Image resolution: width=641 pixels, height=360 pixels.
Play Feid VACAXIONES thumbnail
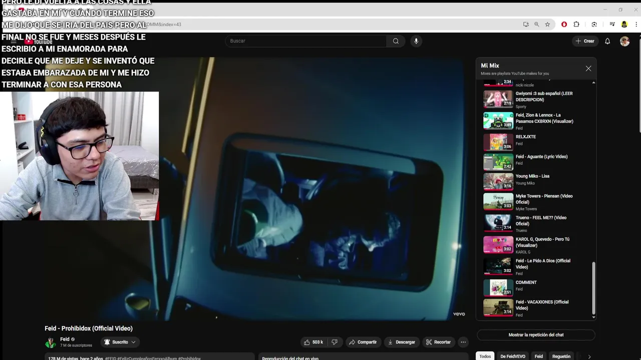(x=498, y=307)
